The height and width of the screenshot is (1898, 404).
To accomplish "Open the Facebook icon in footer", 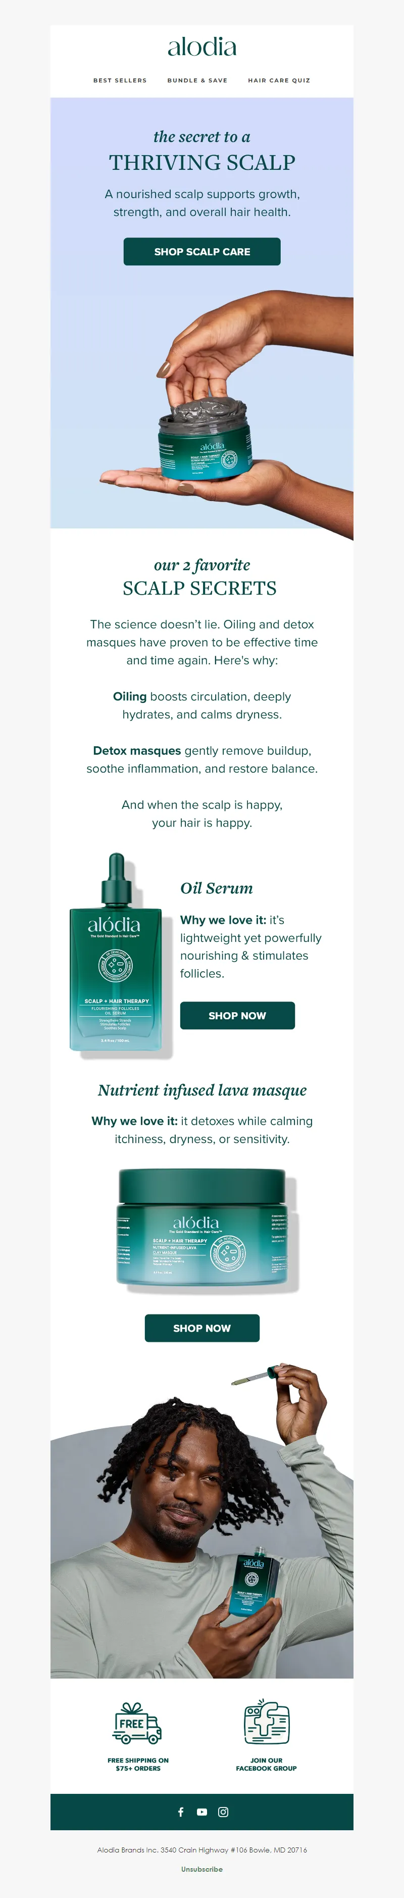I will (x=180, y=1812).
